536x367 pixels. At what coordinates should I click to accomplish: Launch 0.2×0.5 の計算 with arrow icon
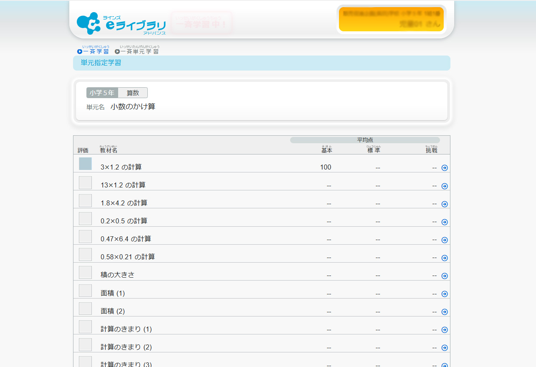click(445, 222)
